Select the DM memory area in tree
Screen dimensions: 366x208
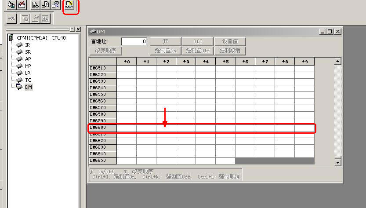pyautogui.click(x=28, y=87)
